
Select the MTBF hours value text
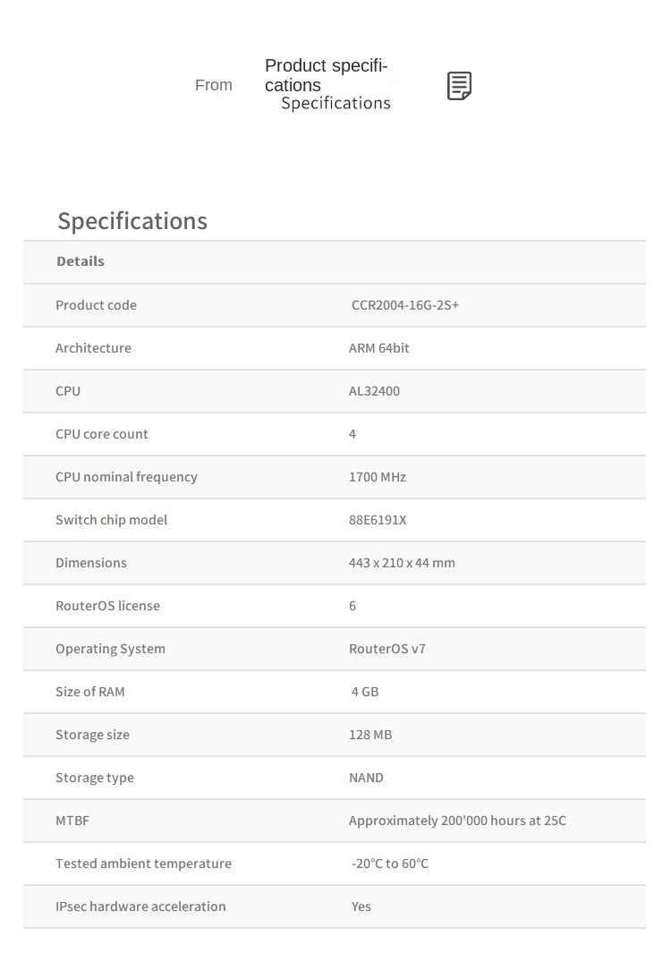pos(457,821)
